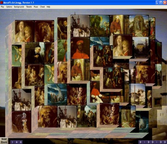The image size is (167, 144).
Task: Pick the still life tile left of street scene
Action: click(67, 116)
